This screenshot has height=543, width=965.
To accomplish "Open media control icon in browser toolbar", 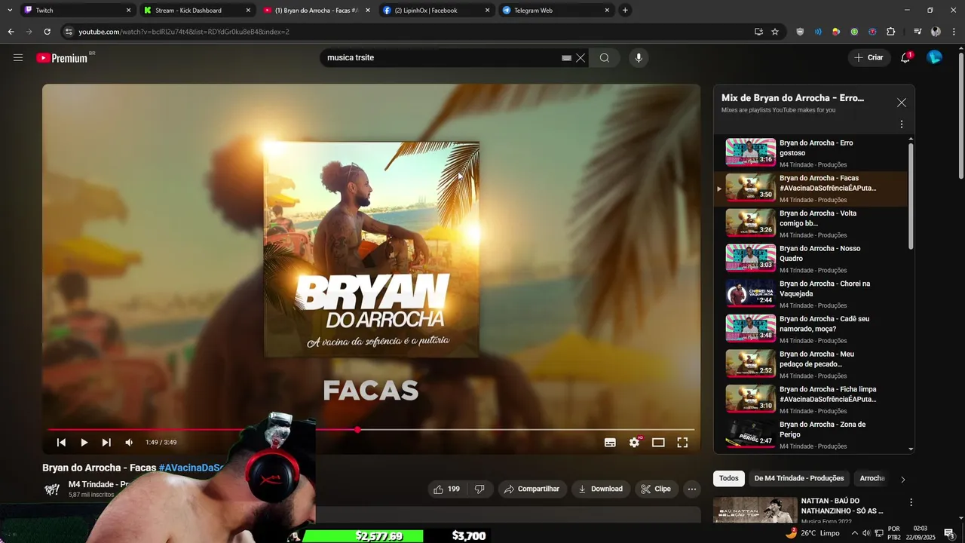I will tap(918, 32).
